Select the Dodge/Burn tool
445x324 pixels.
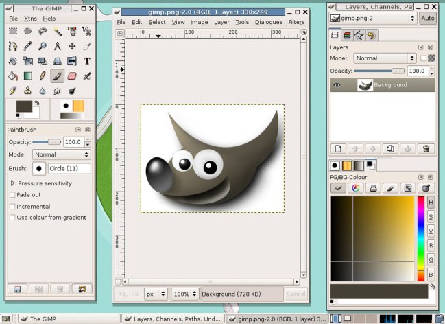(x=72, y=91)
